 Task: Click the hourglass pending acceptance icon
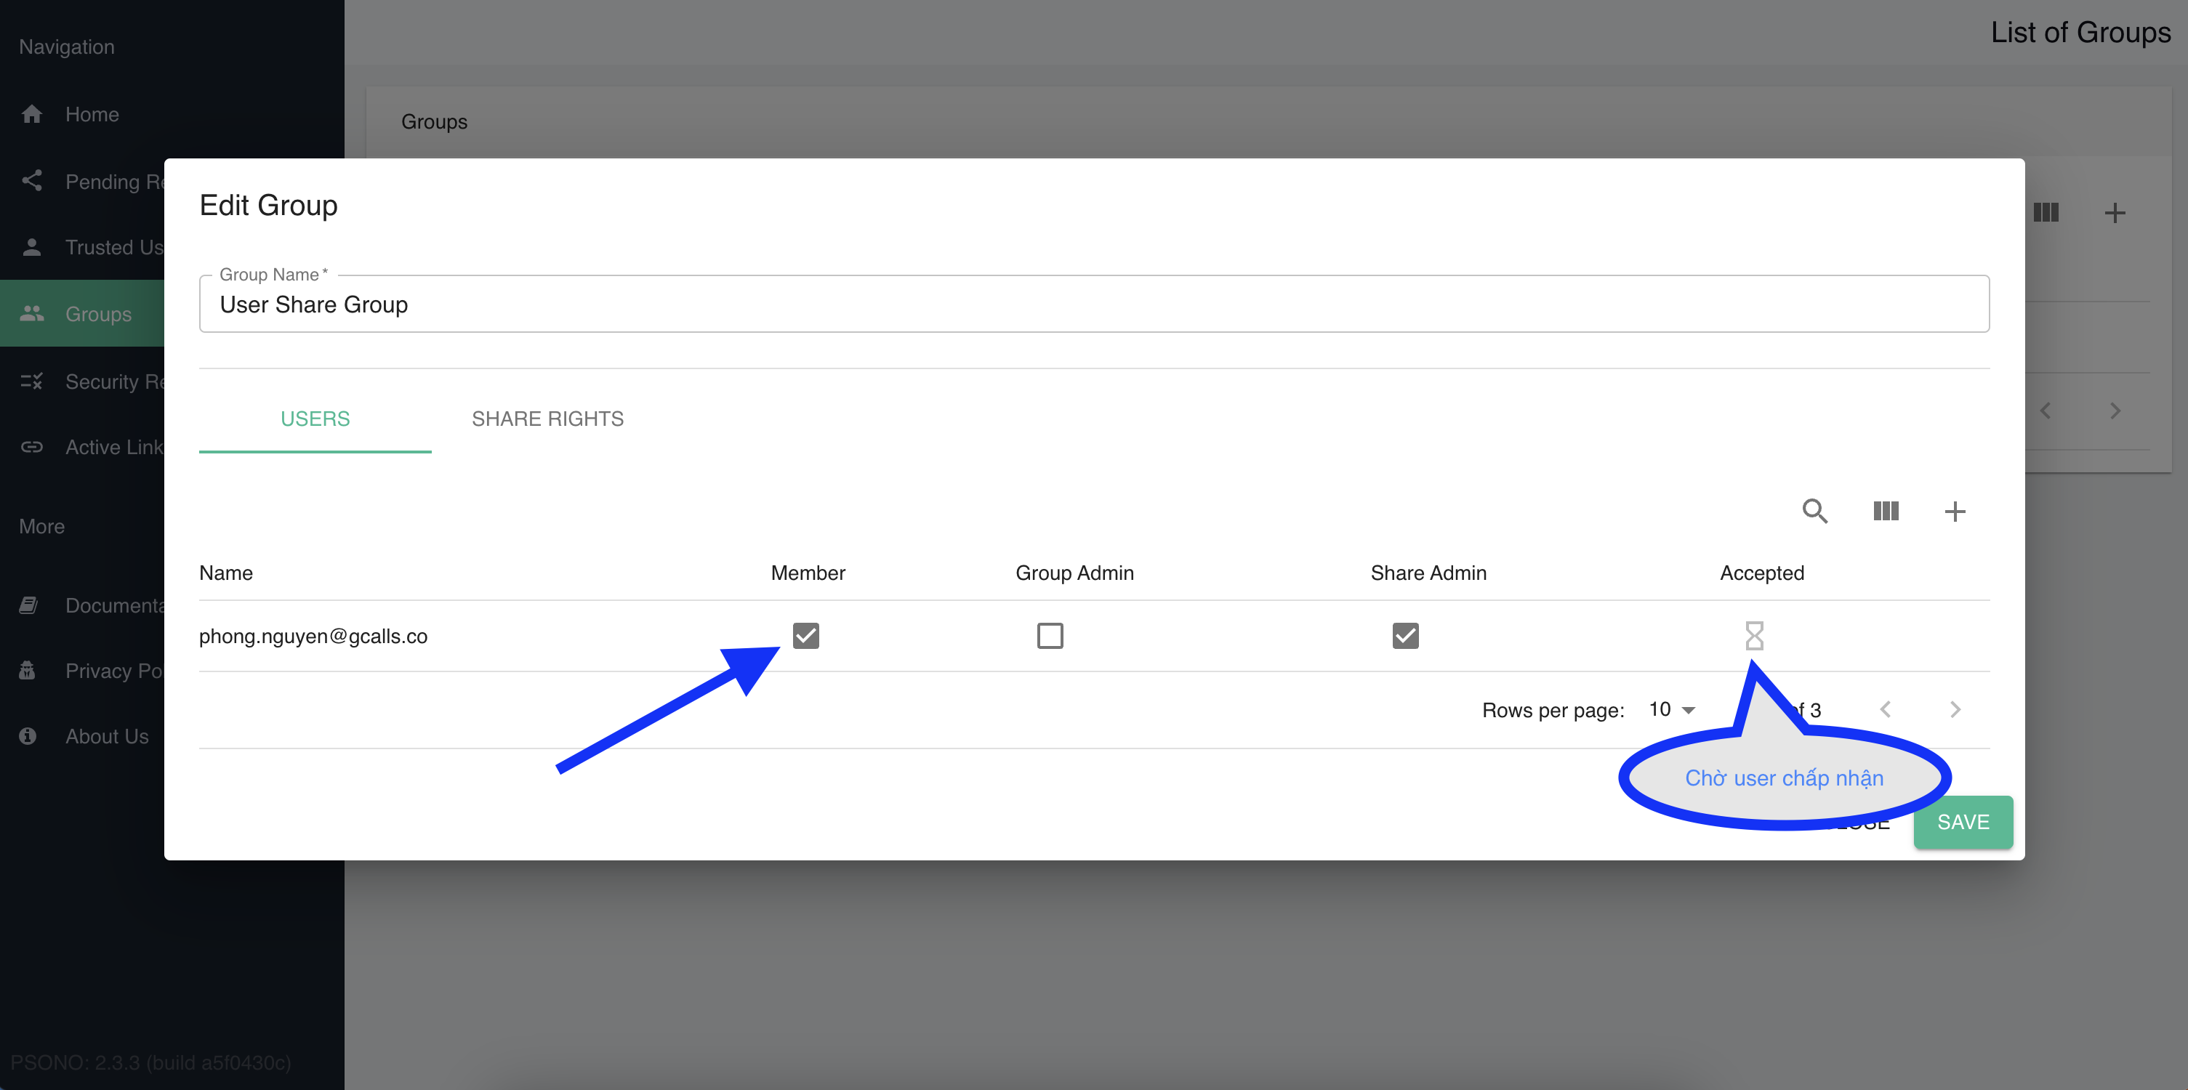point(1754,636)
